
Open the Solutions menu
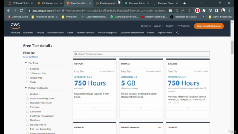coord(28,33)
